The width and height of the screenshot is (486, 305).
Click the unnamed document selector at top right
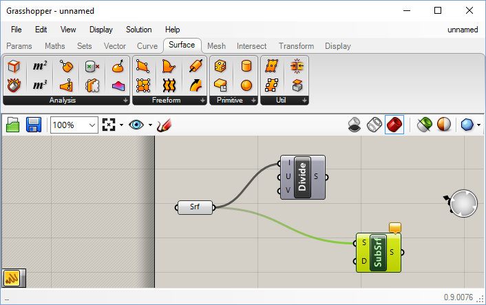pos(463,30)
